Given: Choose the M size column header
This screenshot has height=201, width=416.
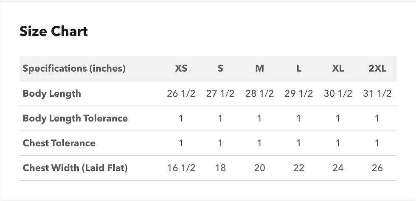Looking at the screenshot, I should click(259, 68).
